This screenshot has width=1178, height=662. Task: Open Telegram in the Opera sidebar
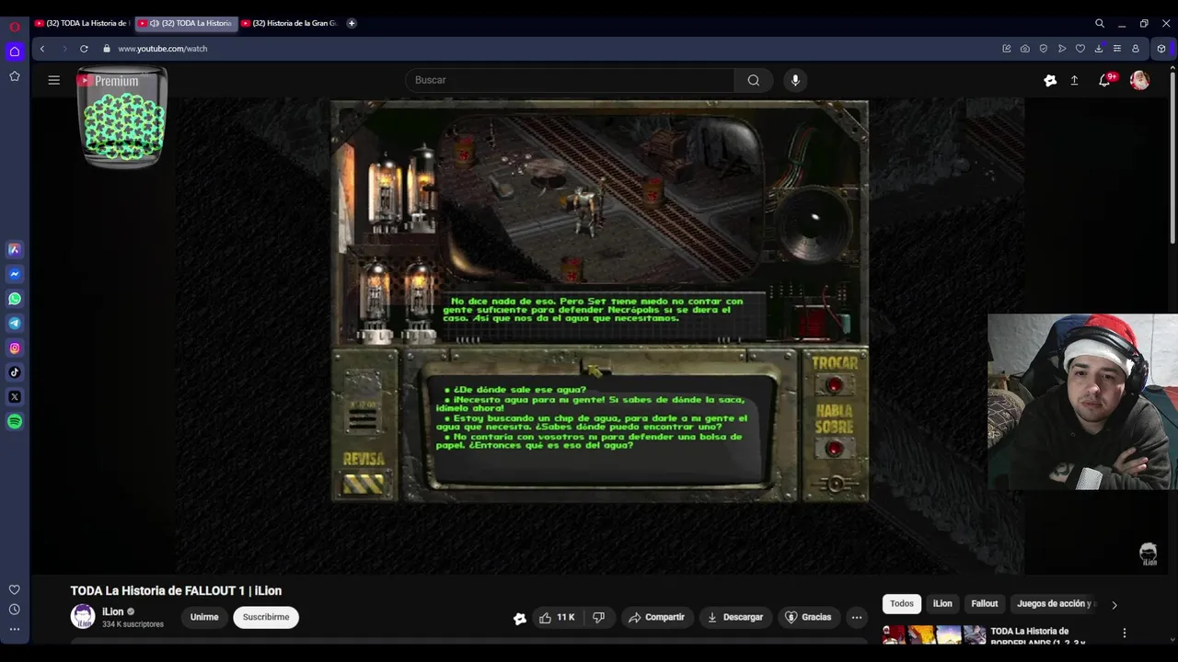15,324
